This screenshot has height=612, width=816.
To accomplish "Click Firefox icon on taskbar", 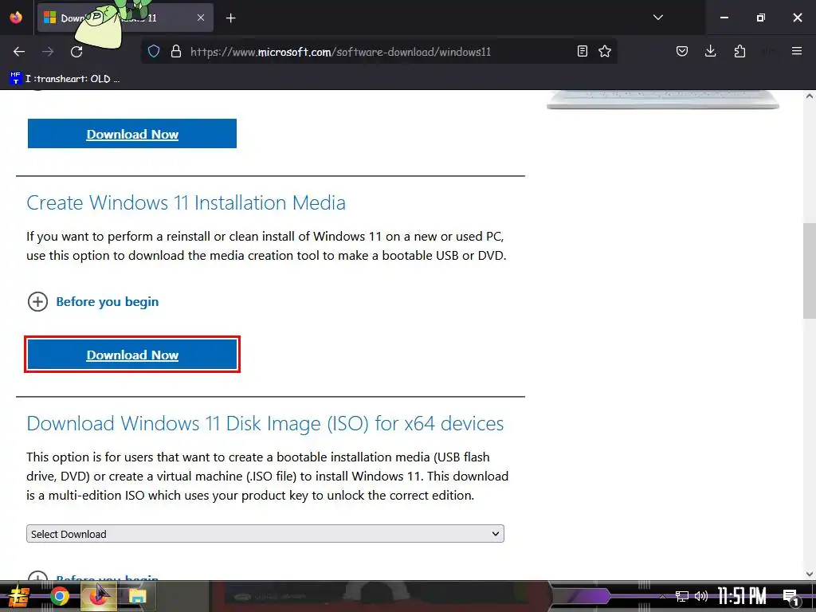I will pos(98,596).
